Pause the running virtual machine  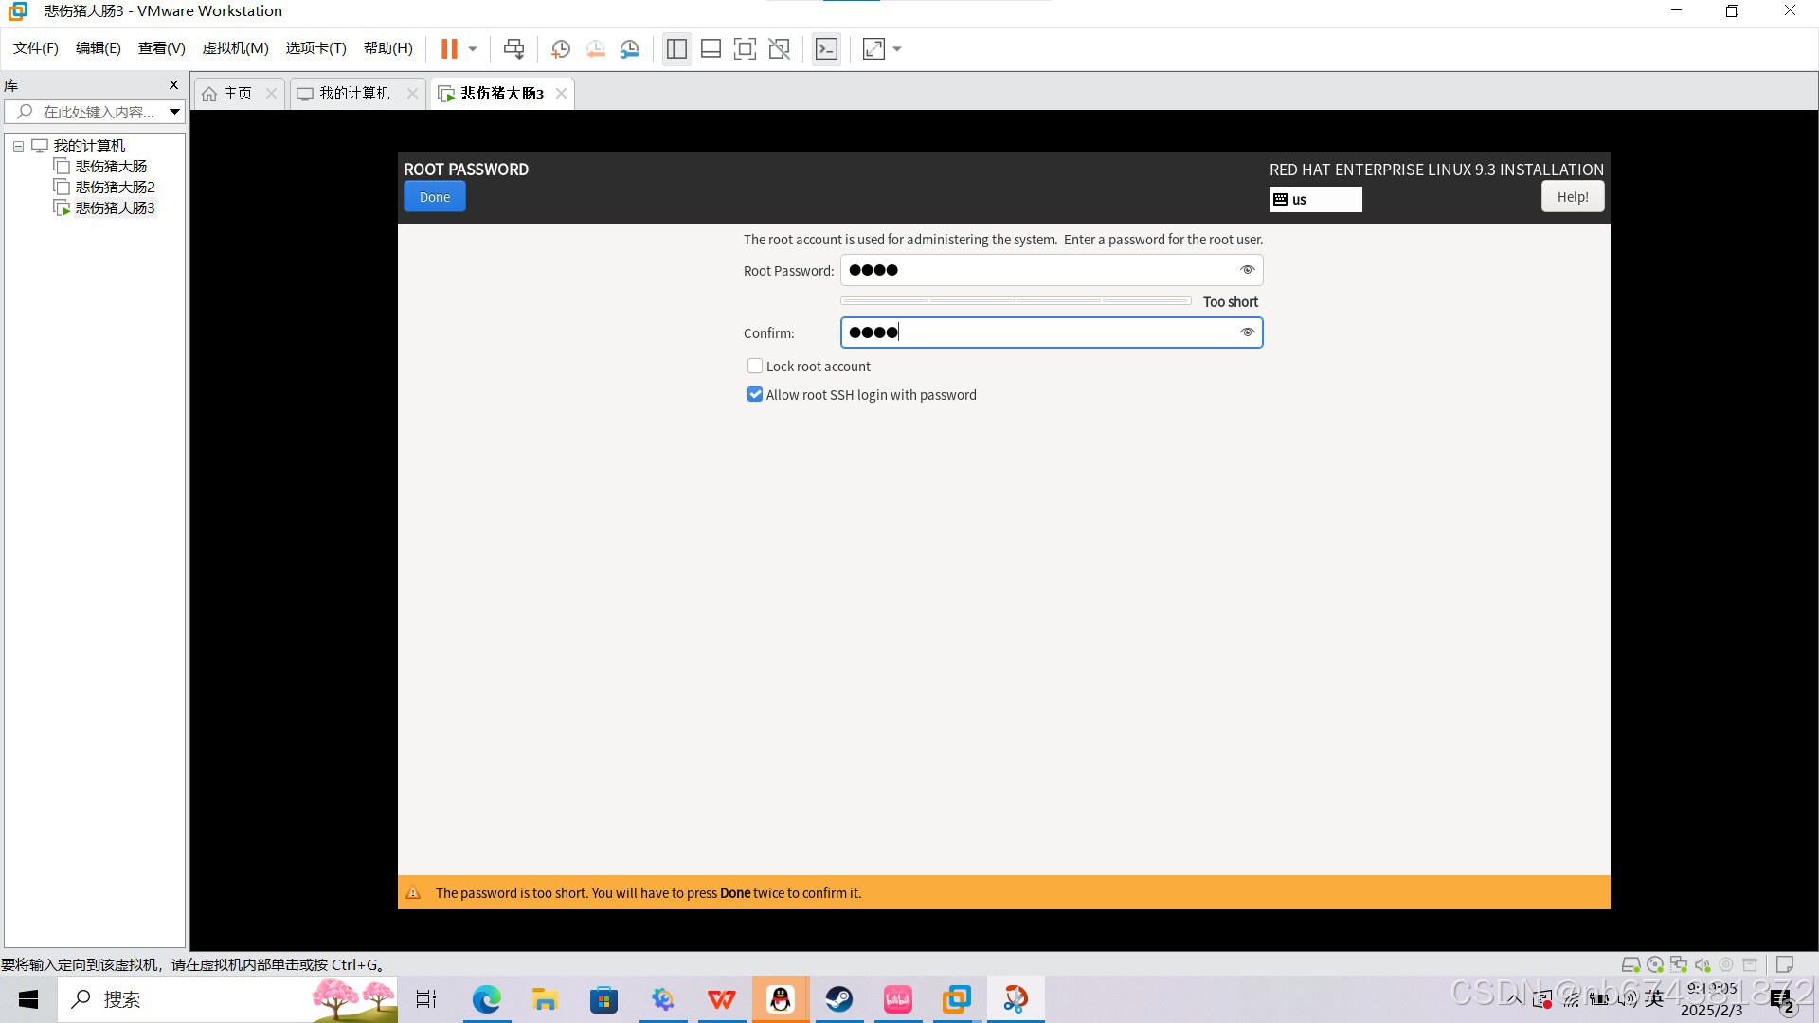(x=450, y=48)
